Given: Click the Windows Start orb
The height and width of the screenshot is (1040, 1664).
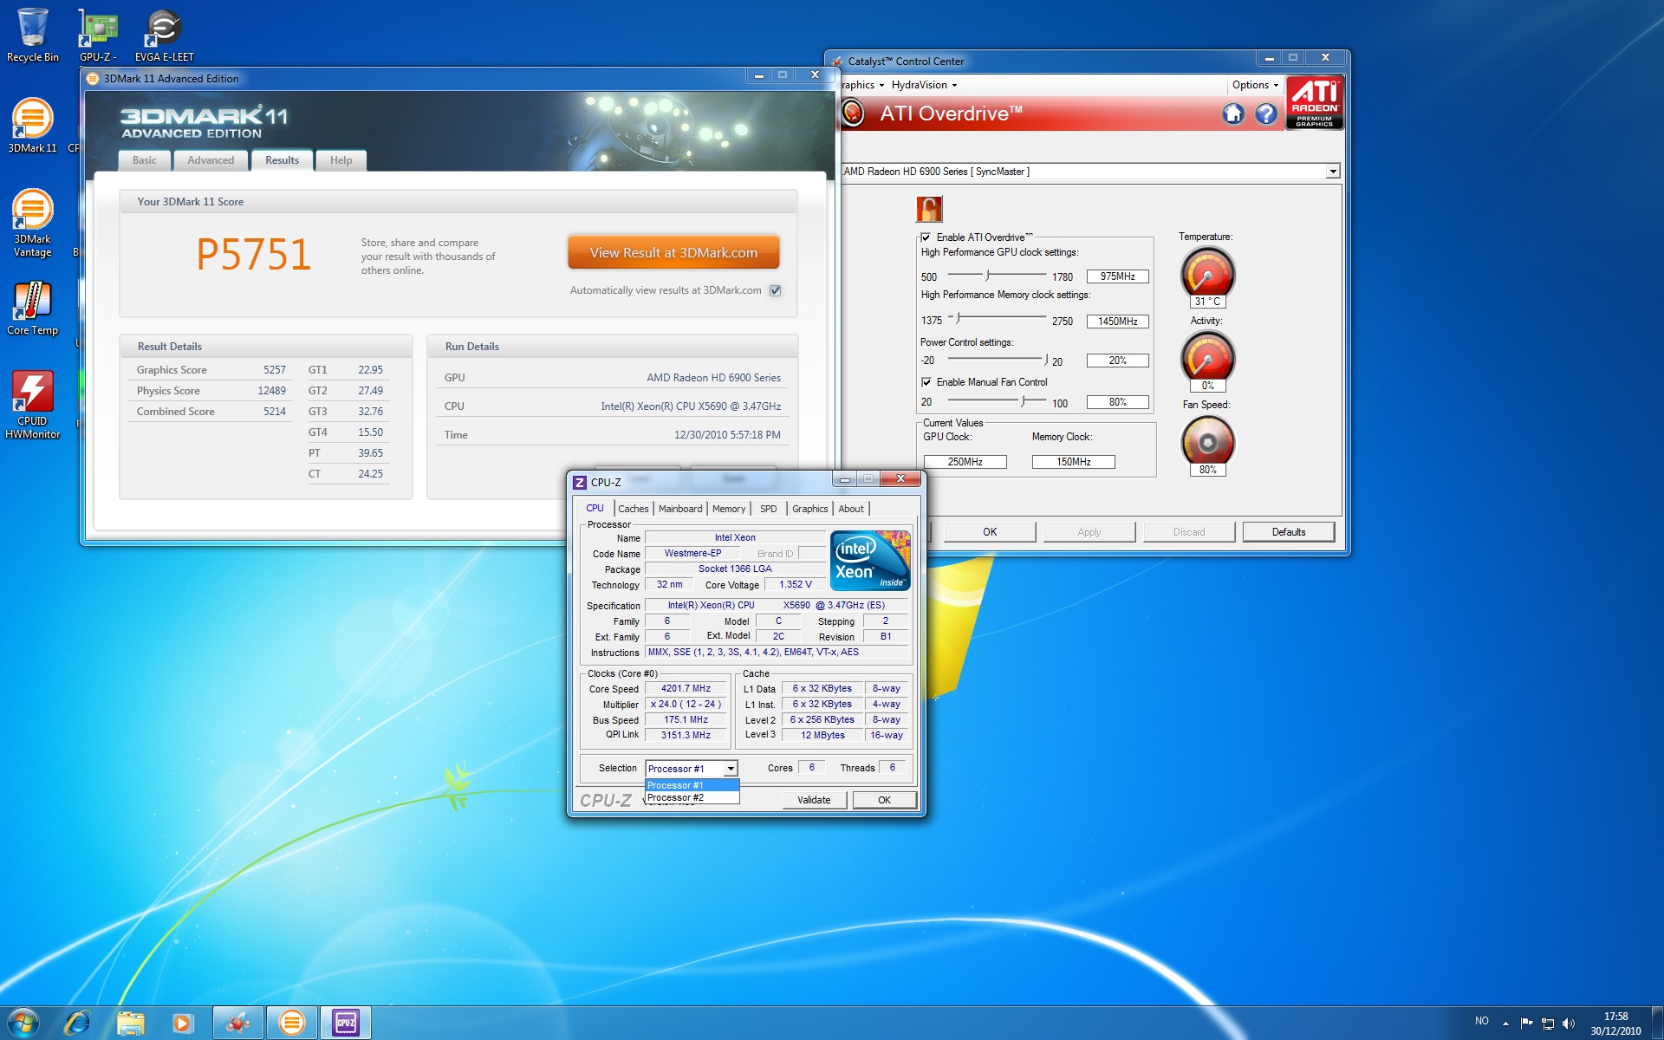Looking at the screenshot, I should pyautogui.click(x=23, y=1023).
